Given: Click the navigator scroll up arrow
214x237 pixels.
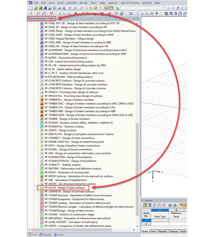Looking at the screenshot, I should 137,23.
